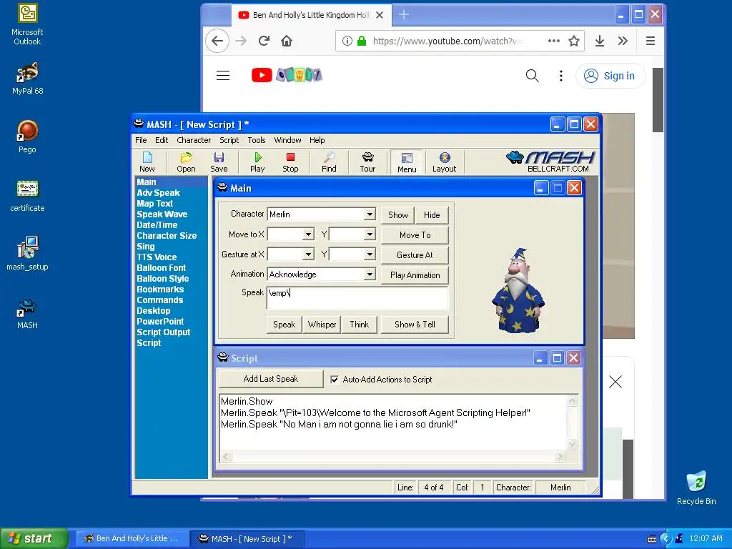This screenshot has height=549, width=732.
Task: Toggle Auto-Add Actions to Script checkbox
Action: point(335,380)
